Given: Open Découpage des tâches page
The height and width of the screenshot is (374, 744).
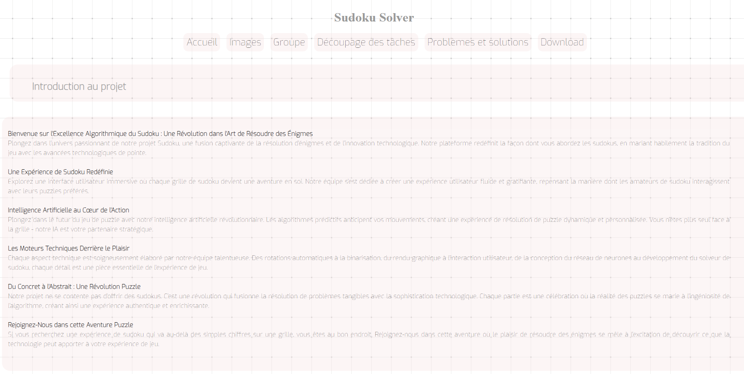Looking at the screenshot, I should click(366, 42).
